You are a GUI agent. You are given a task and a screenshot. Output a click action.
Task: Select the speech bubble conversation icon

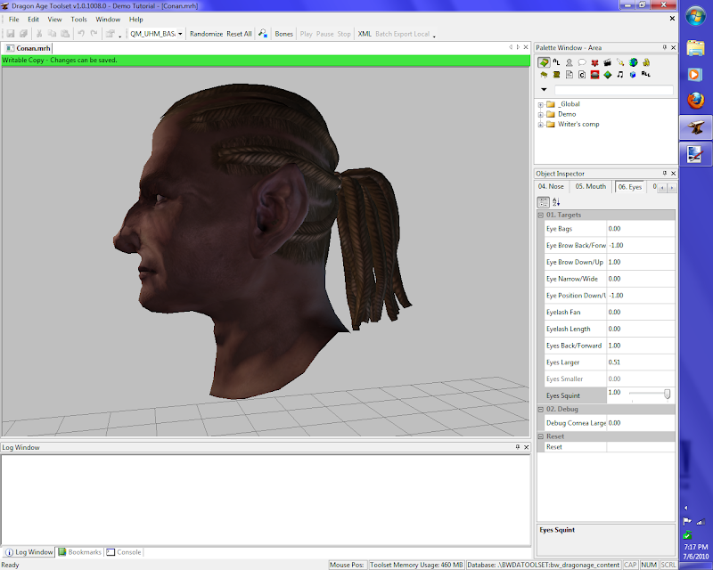coord(581,62)
